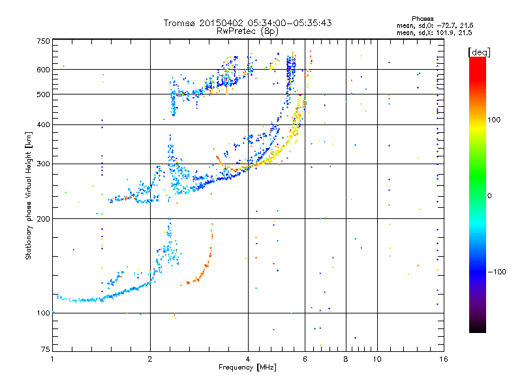Click the 'Frequency [MHz]' axis label
Screen dimensions: 522x391
point(247,368)
